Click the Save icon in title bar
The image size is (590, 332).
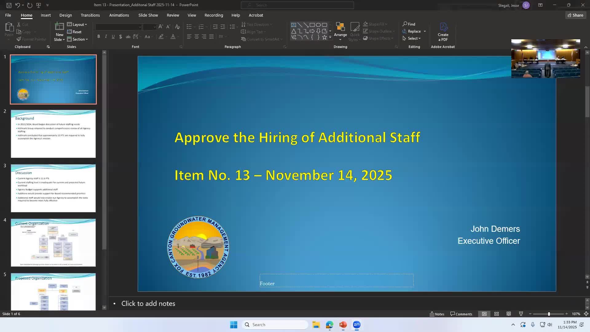tap(9, 5)
